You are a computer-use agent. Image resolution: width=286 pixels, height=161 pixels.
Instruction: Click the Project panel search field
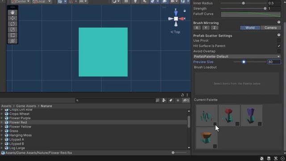pyautogui.click(x=115, y=100)
